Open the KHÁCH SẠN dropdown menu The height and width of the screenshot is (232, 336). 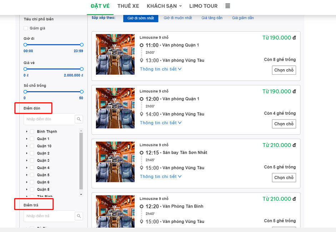click(x=164, y=6)
